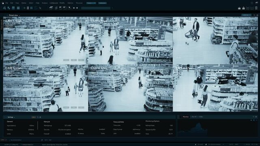The height and width of the screenshot is (146, 260).
Task: Open the Analyze menu
Action: [45, 3]
